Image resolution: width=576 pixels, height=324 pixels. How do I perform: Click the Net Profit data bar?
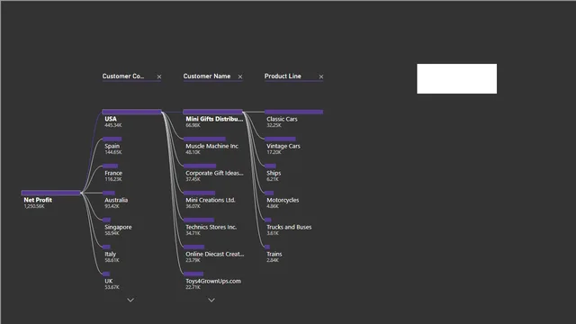coord(50,193)
